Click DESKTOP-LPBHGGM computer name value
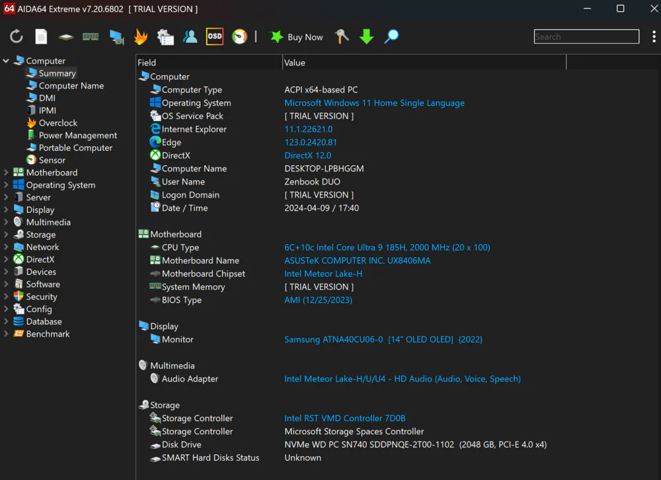The image size is (661, 480). tap(324, 169)
